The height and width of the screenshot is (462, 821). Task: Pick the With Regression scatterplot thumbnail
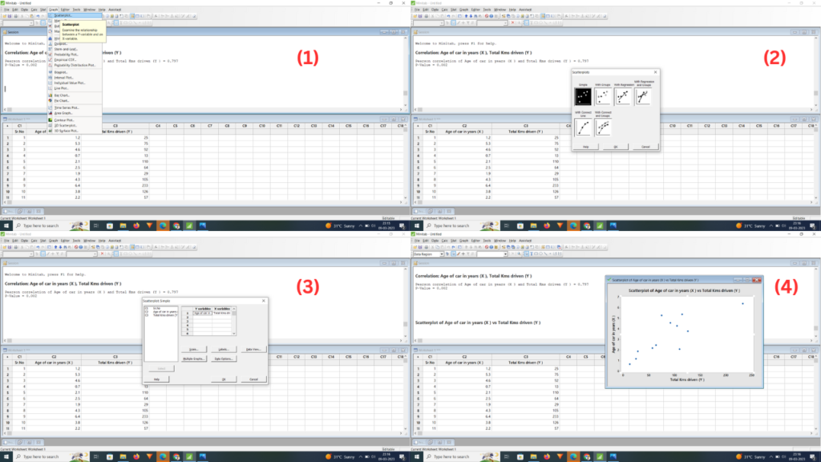click(622, 96)
